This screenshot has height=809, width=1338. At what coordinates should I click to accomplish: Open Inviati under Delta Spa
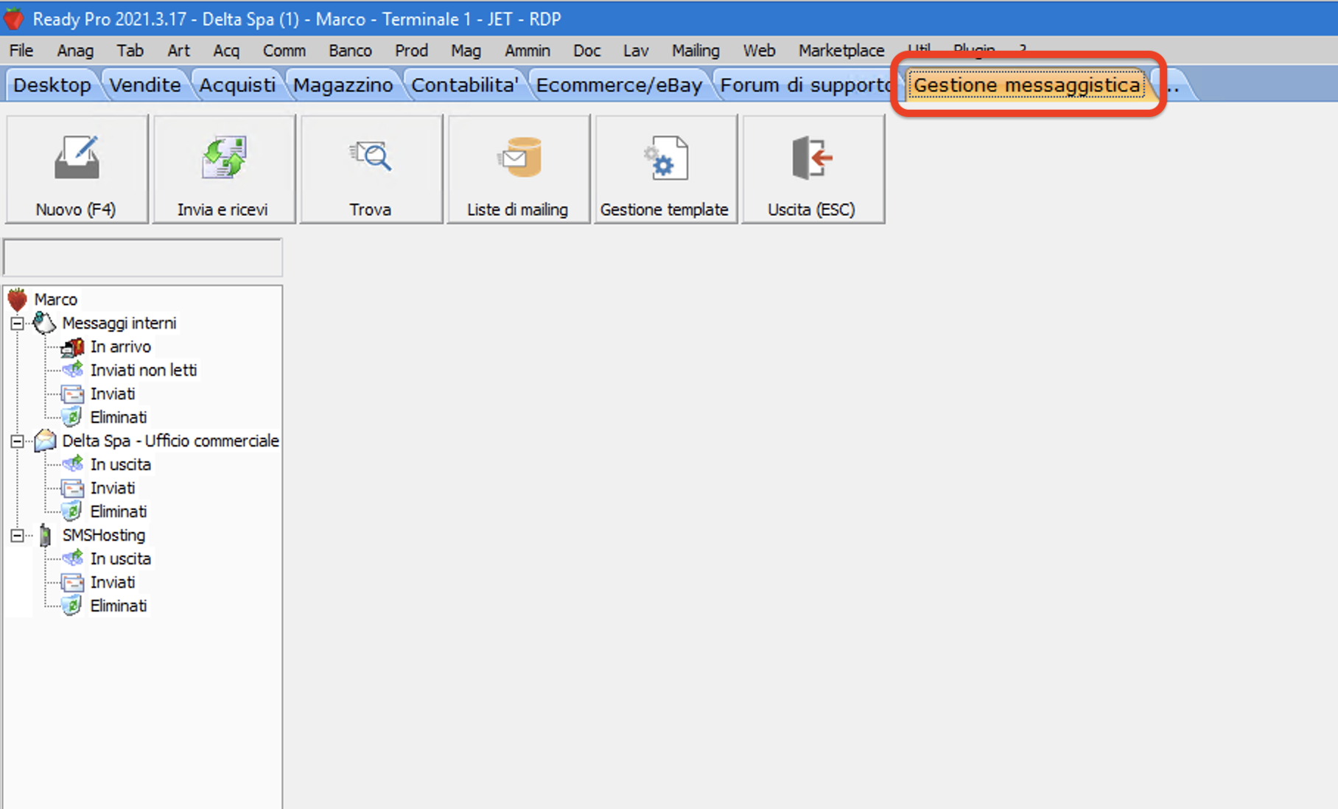[x=113, y=488]
